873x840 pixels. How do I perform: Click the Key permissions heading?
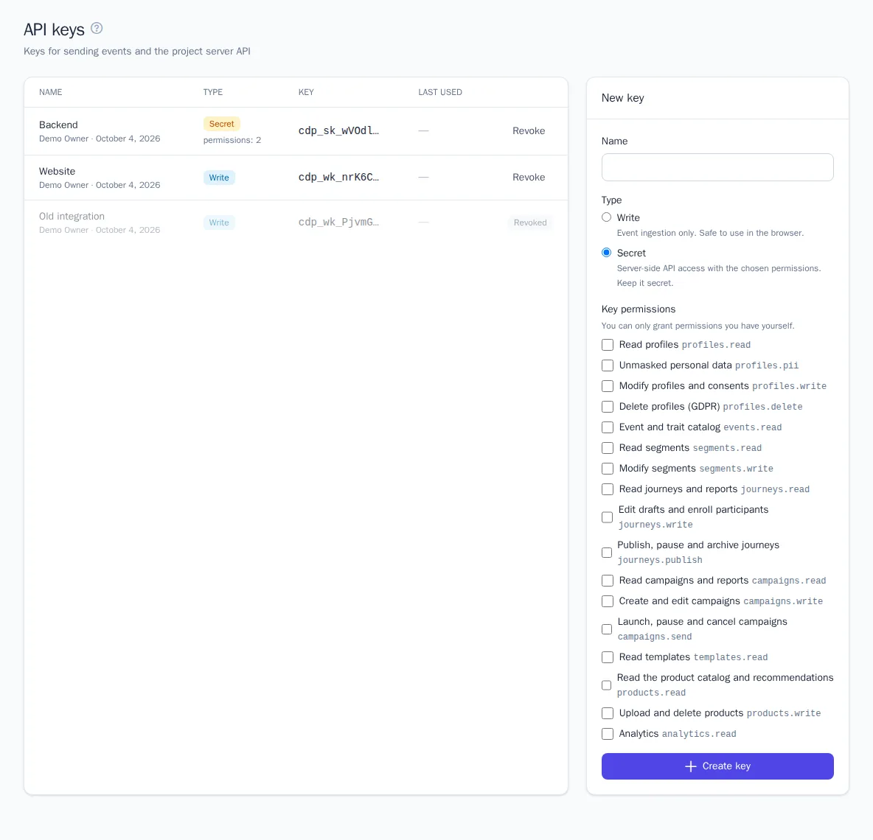pos(638,309)
